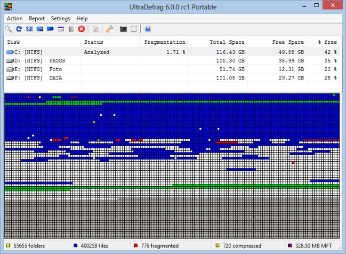346x254 pixels.
Task: Click the olive compressed legend swatch
Action: [217, 246]
